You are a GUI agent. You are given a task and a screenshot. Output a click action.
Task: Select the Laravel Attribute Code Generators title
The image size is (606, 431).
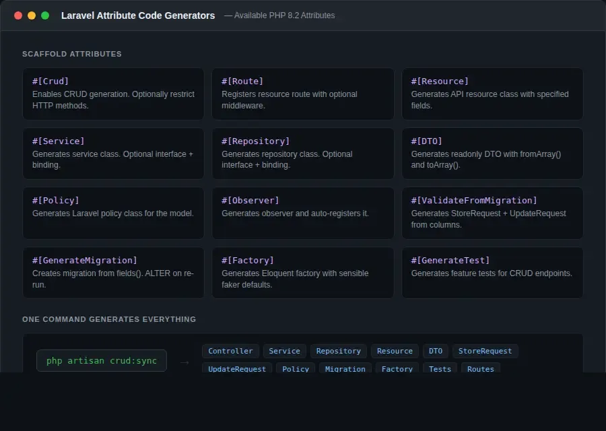point(138,15)
